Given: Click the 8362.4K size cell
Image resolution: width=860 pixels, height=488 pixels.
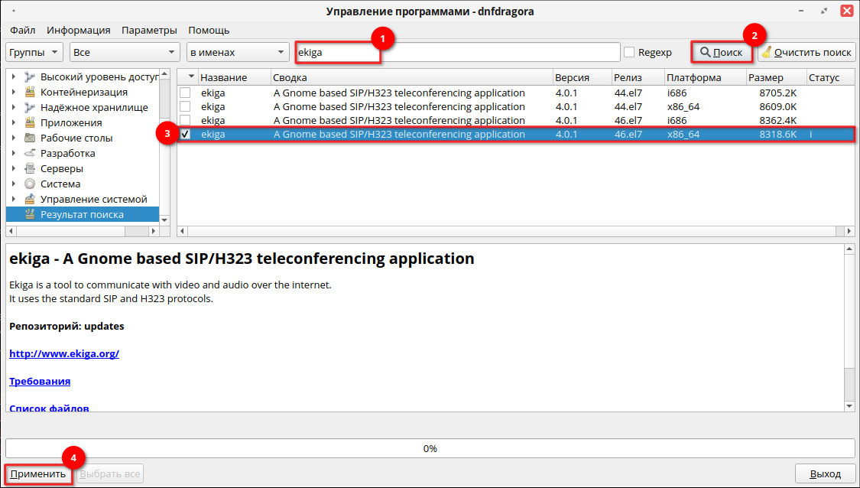Looking at the screenshot, I should (777, 120).
